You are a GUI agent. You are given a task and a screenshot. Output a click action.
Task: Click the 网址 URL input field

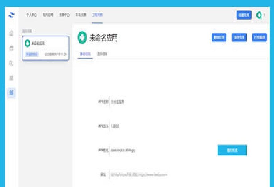160,174
